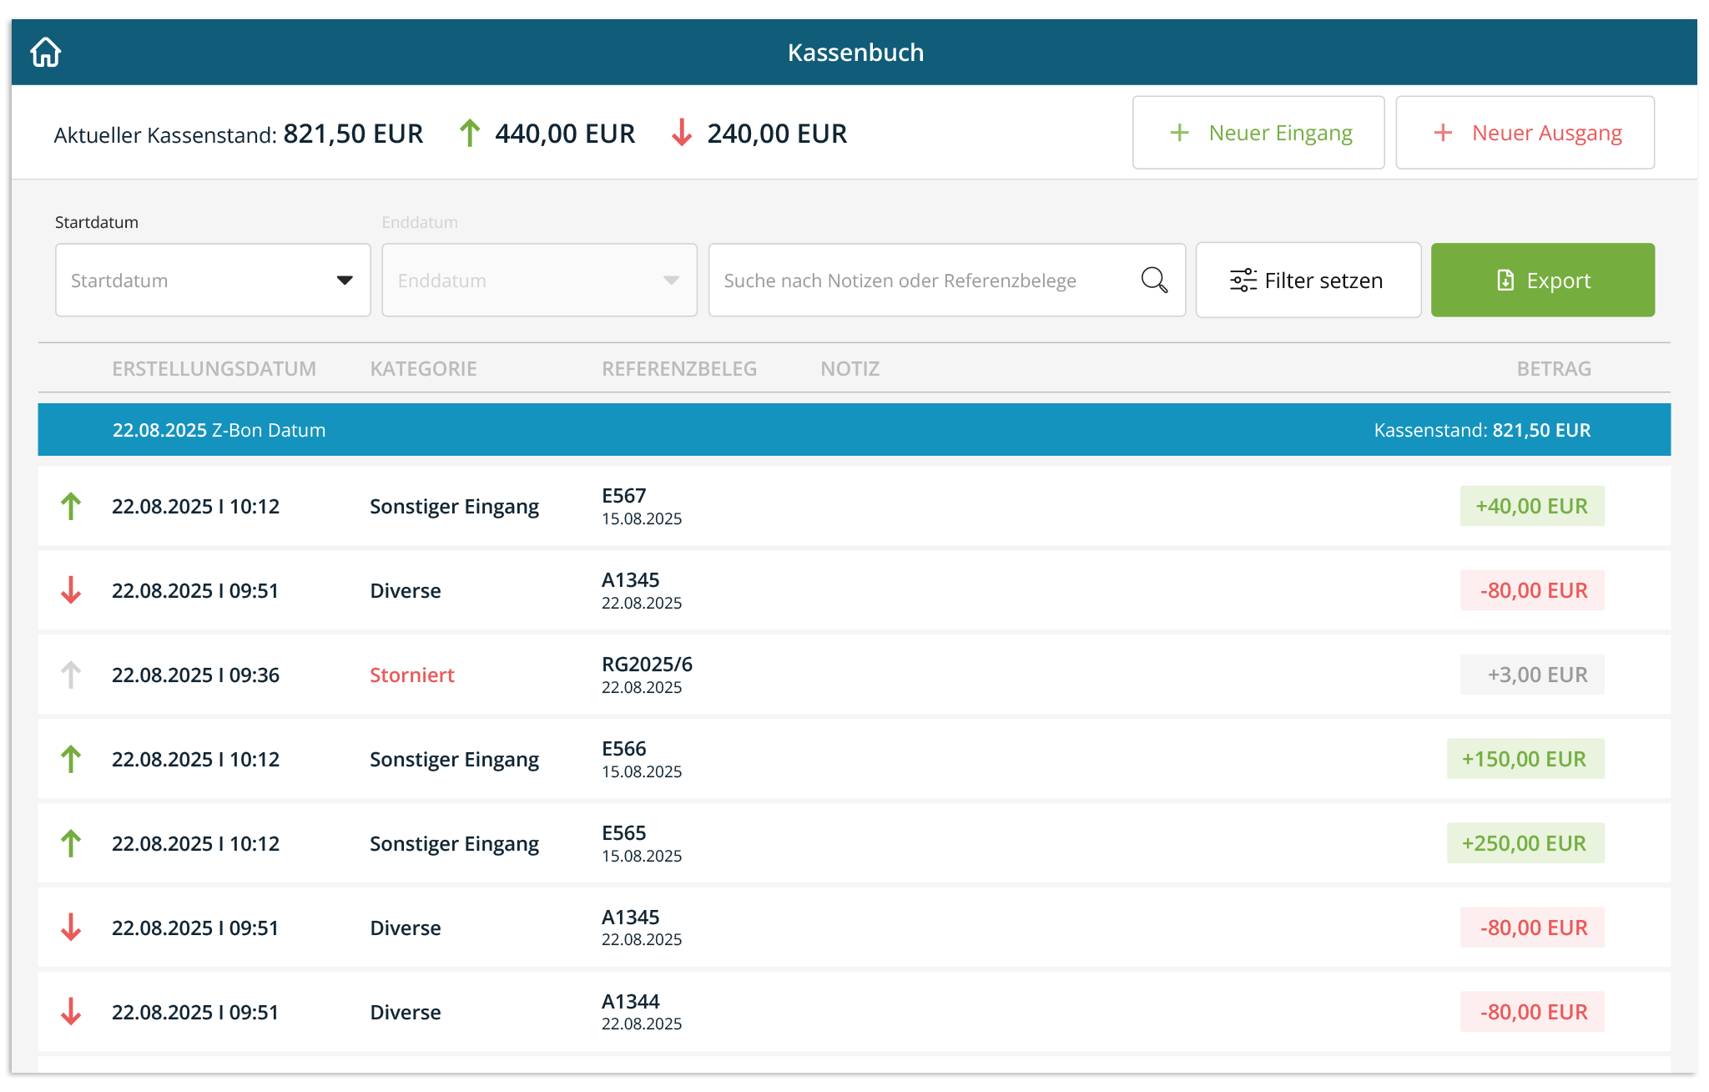Sort by the BETRAG column header
Viewport: 1709px width, 1092px height.
point(1554,368)
